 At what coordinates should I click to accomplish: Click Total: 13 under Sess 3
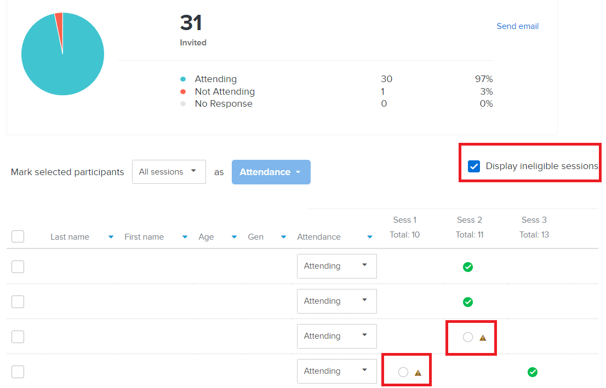click(x=534, y=235)
